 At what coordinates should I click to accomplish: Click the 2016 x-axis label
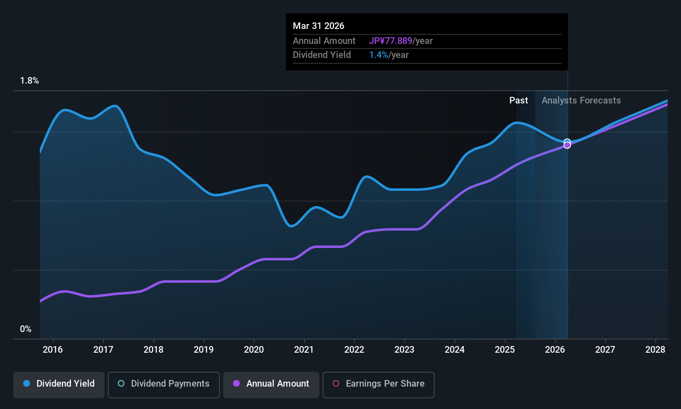point(53,350)
